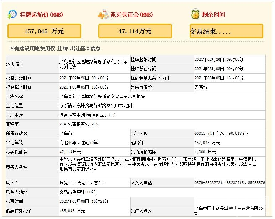Screen dimensions: 275x219
Task: Select the 47,114万元 deposit box at top
Action: tap(135, 31)
